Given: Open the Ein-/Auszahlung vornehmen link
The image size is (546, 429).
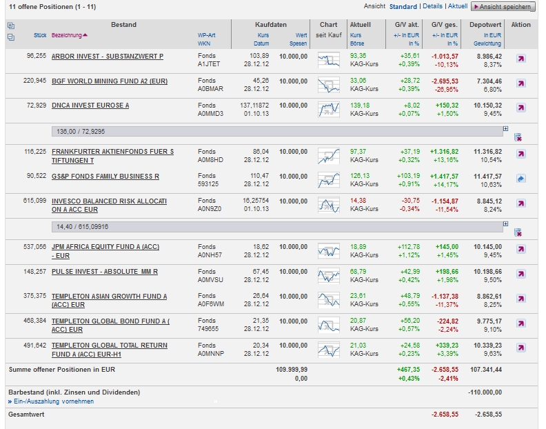Looking at the screenshot, I should click(x=52, y=401).
